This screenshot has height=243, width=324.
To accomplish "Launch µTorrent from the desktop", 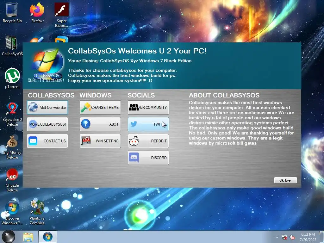I will pos(12,78).
